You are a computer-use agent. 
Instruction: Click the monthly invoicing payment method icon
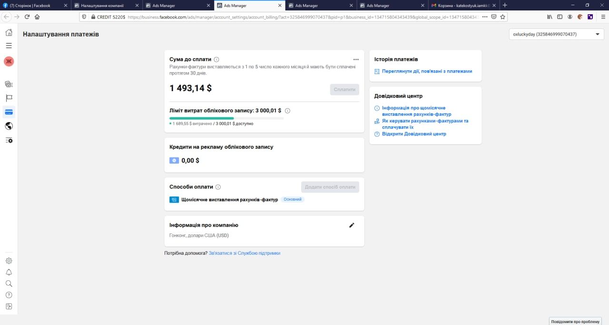click(174, 200)
